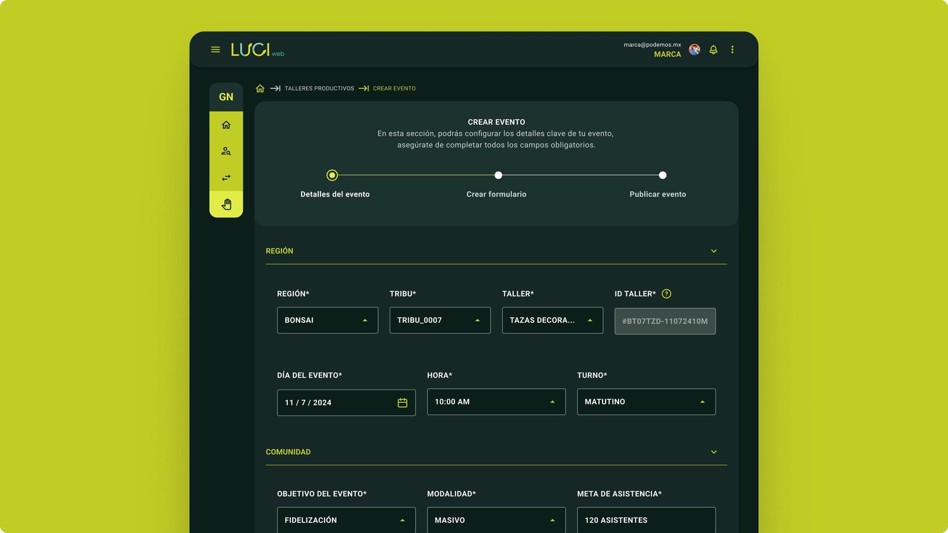Go to Talleres Productivos breadcrumb
This screenshot has width=948, height=533.
(x=319, y=88)
